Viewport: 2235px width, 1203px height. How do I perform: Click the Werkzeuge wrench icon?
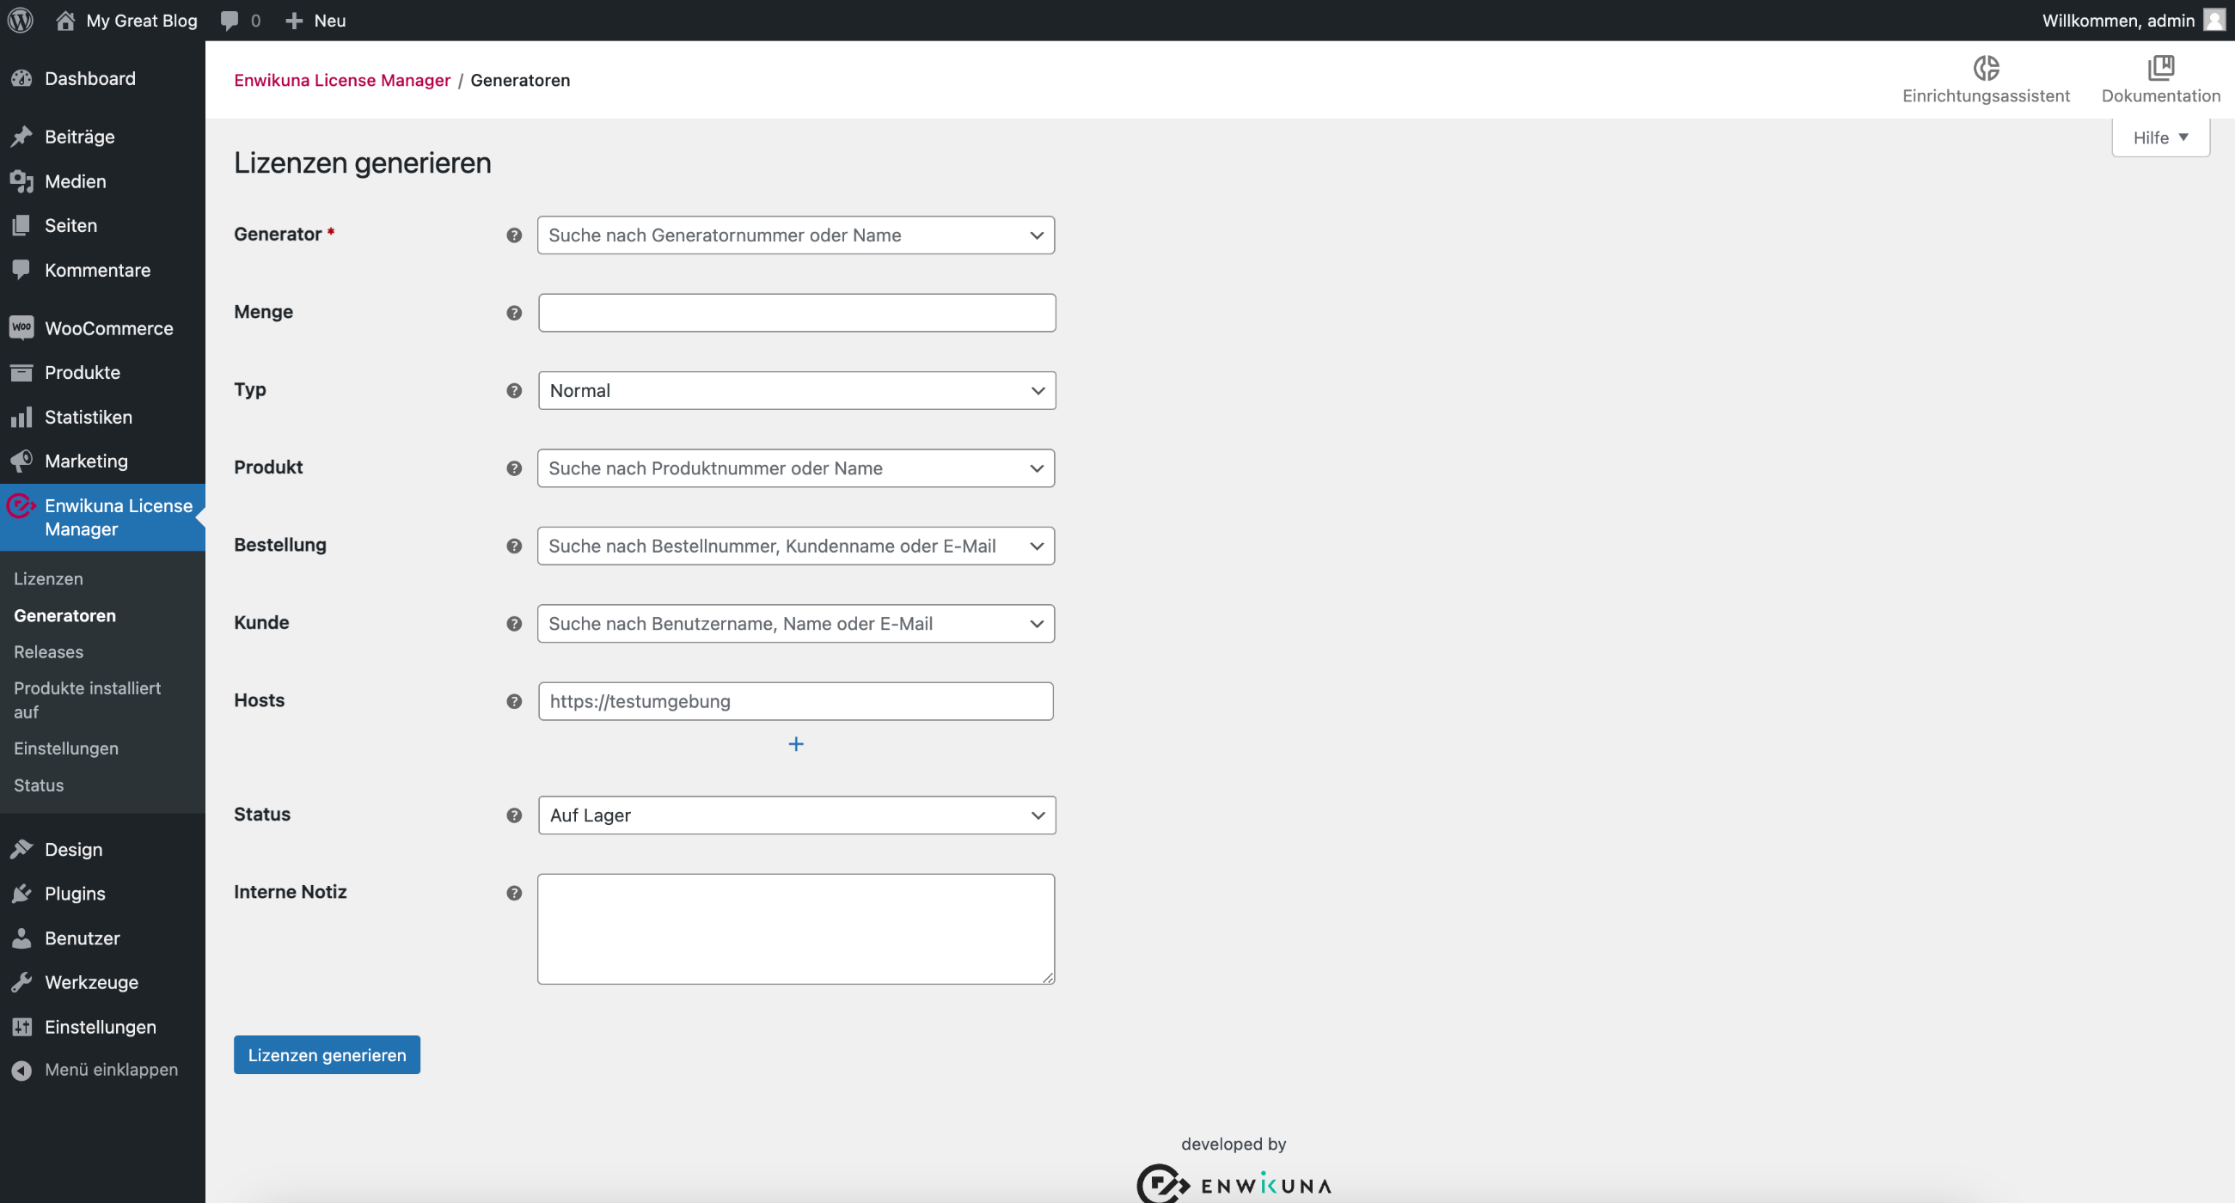click(x=21, y=982)
